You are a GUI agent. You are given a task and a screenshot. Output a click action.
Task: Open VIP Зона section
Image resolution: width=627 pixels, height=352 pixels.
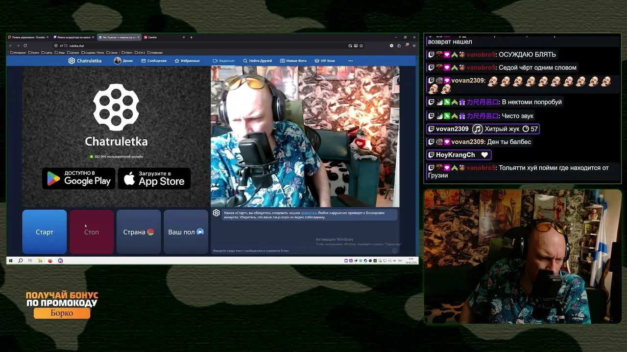(325, 61)
